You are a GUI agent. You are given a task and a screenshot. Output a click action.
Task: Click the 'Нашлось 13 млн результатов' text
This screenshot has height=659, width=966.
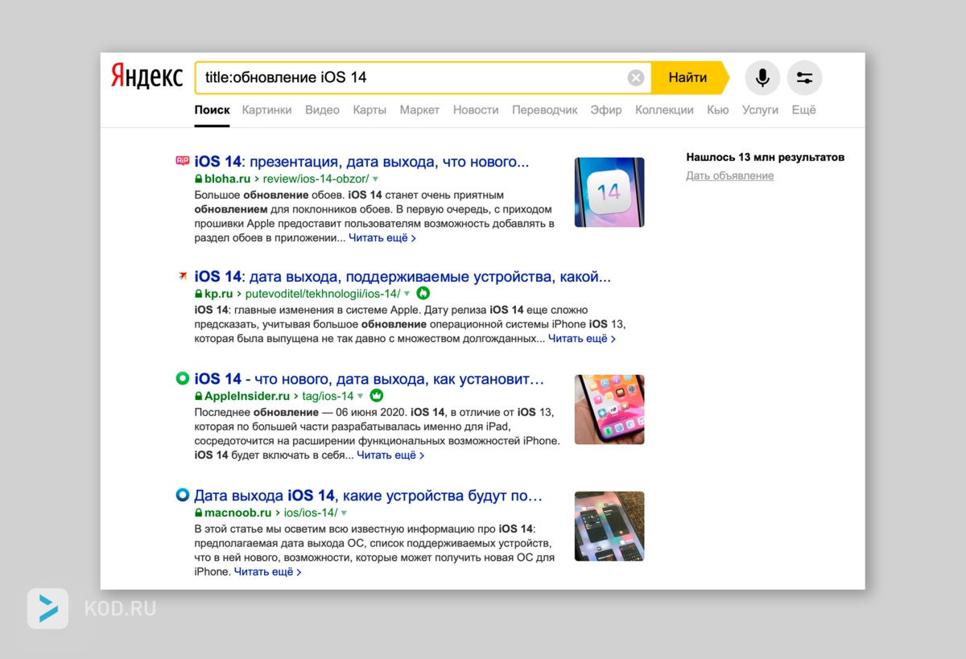coord(766,158)
